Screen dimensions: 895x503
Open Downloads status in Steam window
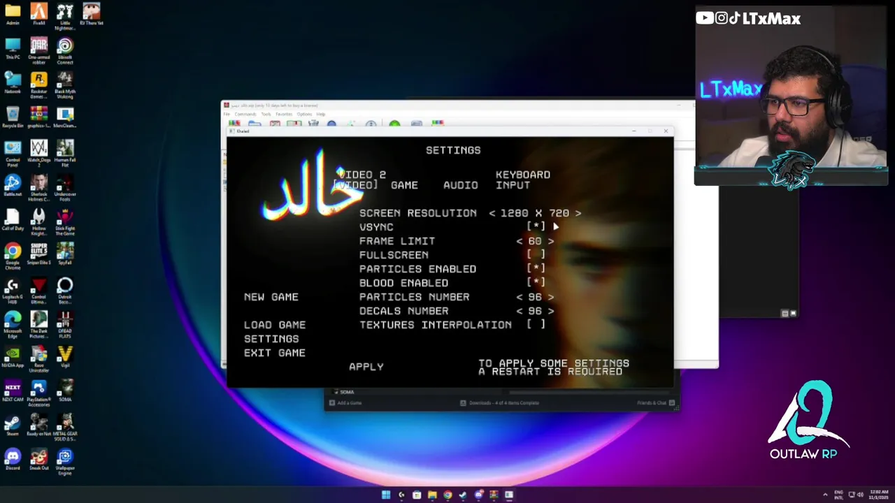(x=499, y=403)
